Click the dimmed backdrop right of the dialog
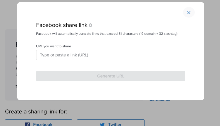Screen dimensions: 220x126 pos(212,56)
